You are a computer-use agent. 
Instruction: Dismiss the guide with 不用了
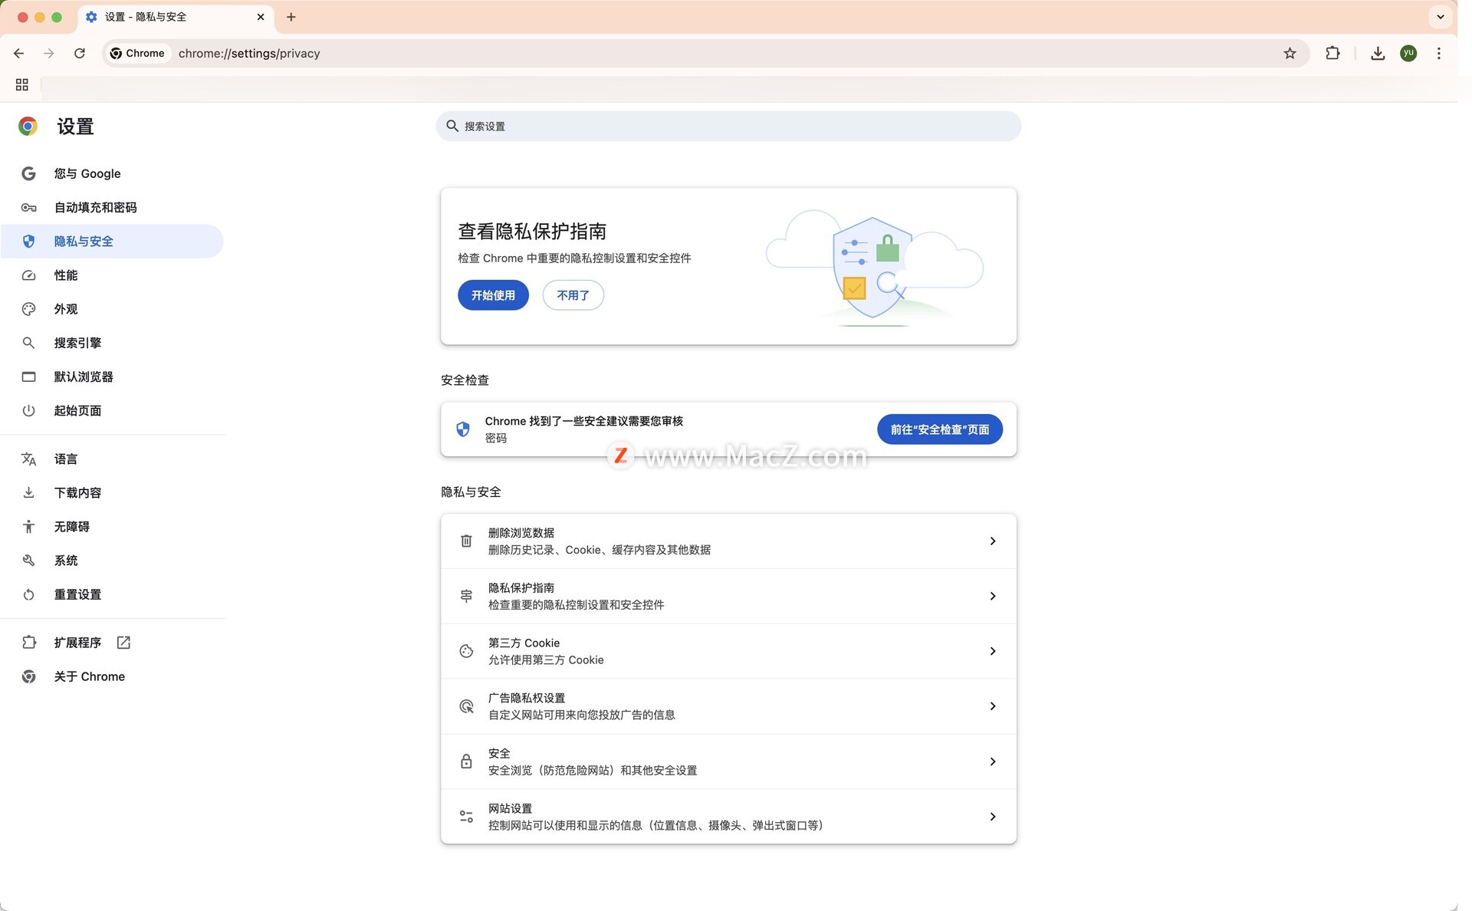click(573, 294)
